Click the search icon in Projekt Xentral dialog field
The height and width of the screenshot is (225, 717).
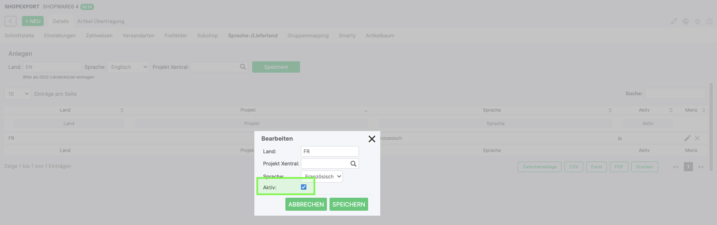(x=353, y=164)
